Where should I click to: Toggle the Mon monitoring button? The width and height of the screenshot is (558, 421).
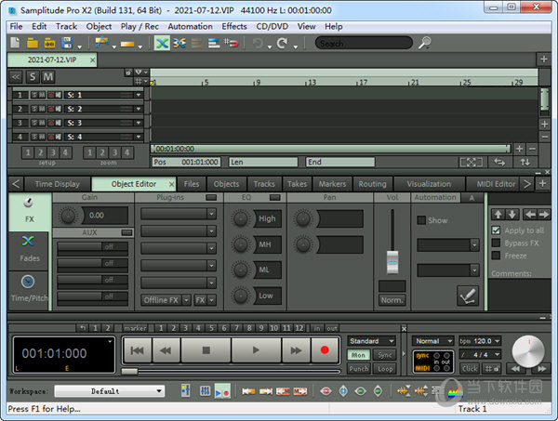coord(359,355)
